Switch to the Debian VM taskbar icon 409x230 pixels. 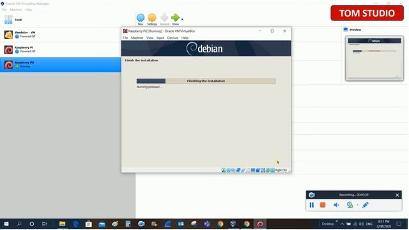click(260, 224)
